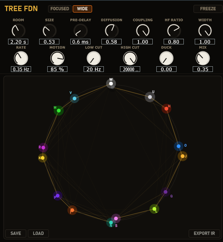Click the LOAD button
This screenshot has height=242, width=223.
tap(38, 234)
